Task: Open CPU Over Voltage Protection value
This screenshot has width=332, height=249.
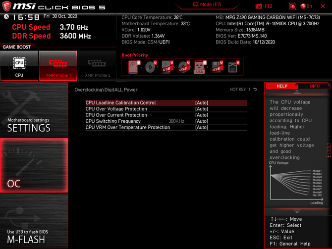Action: 202,109
